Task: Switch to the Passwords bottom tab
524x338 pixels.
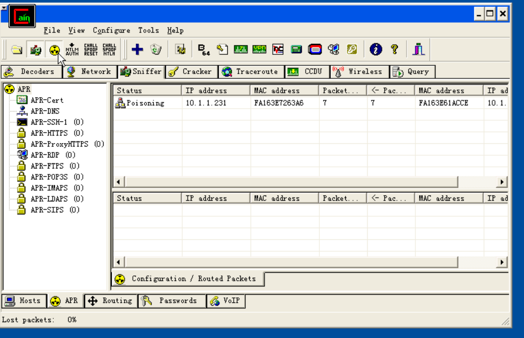Action: [x=172, y=301]
